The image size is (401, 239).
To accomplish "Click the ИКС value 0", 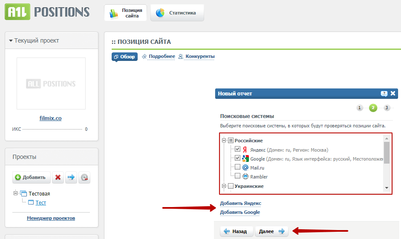I will click(86, 129).
